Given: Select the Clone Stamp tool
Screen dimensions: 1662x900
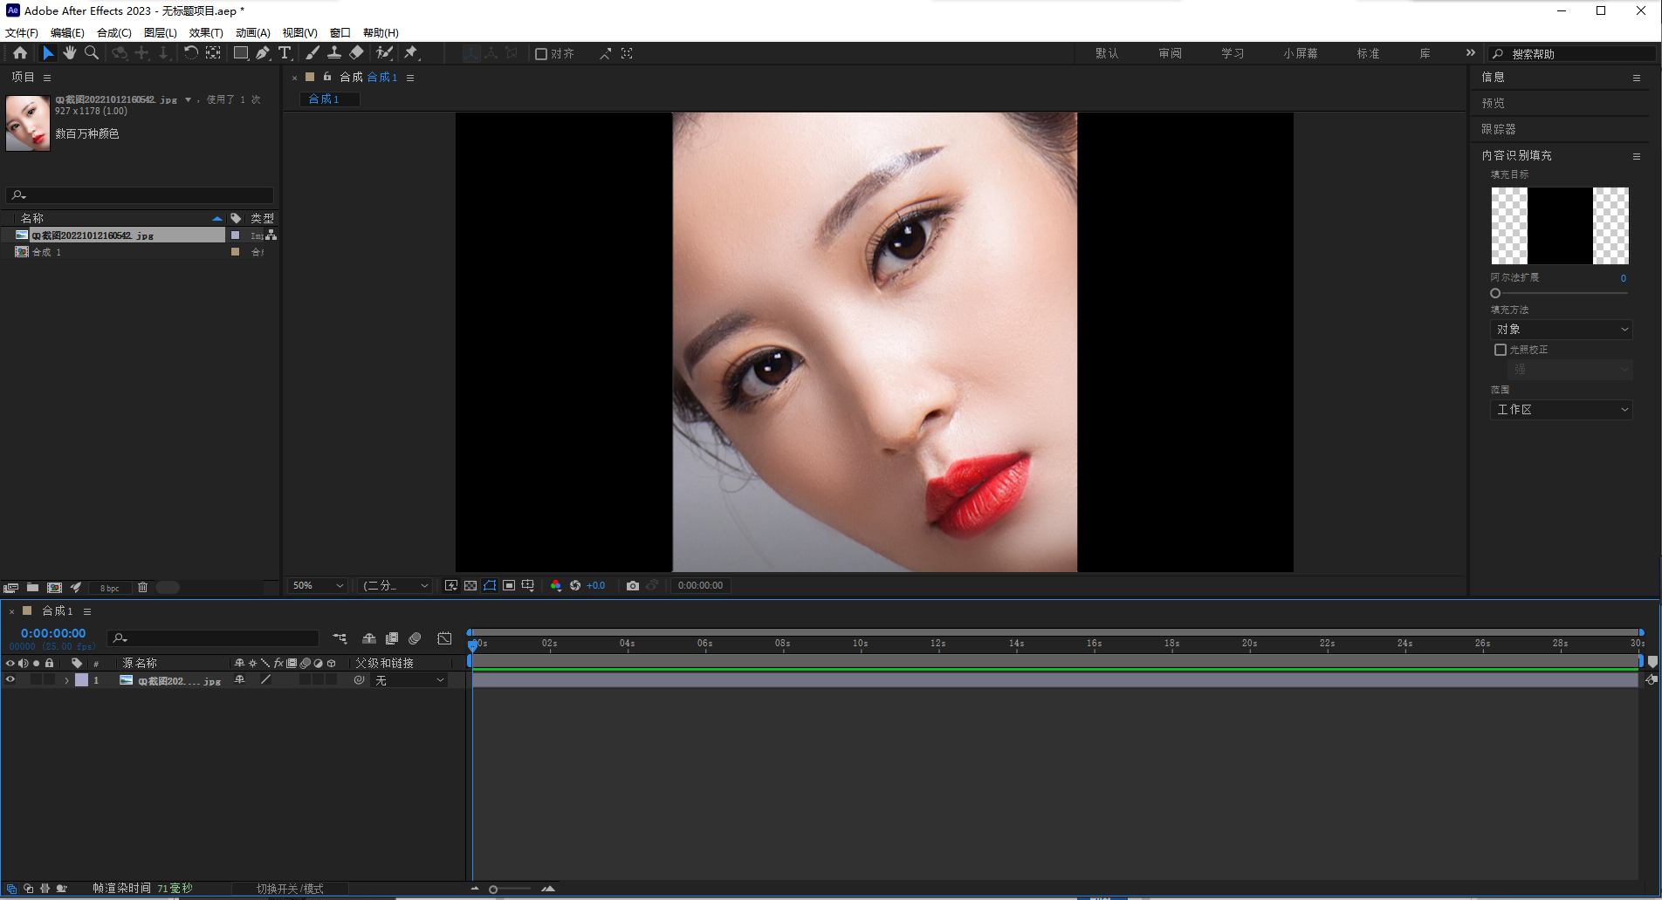Looking at the screenshot, I should [333, 53].
